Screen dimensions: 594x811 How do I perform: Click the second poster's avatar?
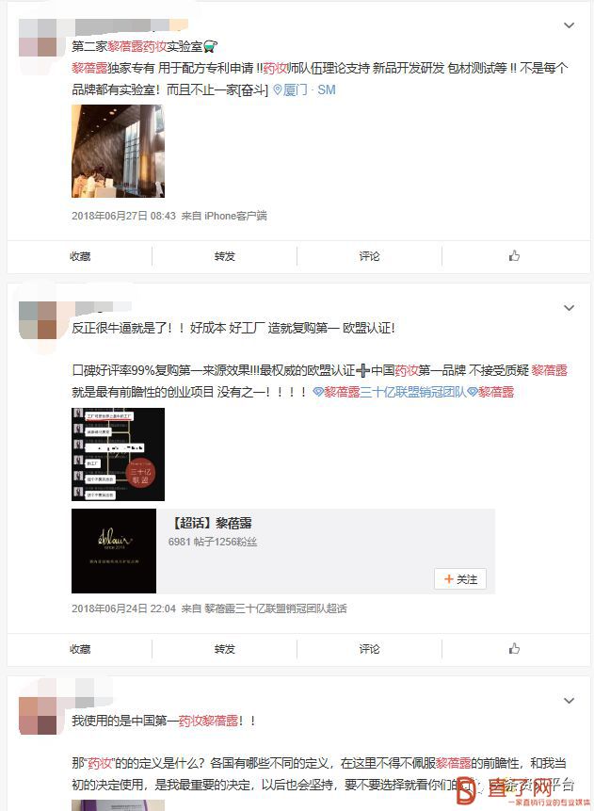coord(38,320)
